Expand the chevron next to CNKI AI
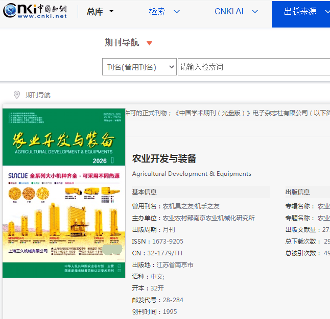The height and width of the screenshot is (319, 330). point(255,12)
